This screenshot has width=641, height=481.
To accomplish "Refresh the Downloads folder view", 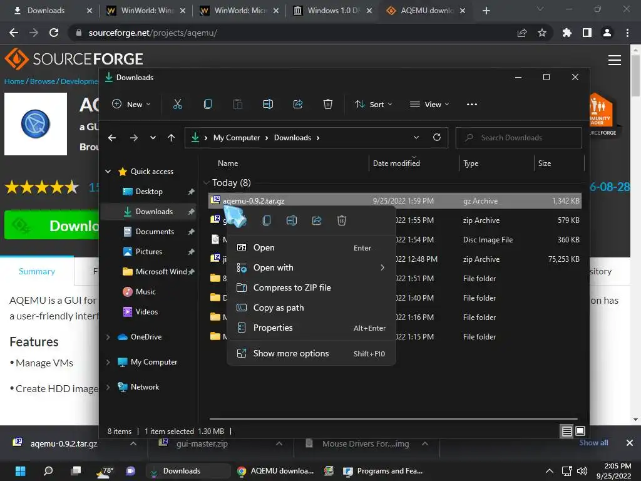I will click(x=436, y=137).
